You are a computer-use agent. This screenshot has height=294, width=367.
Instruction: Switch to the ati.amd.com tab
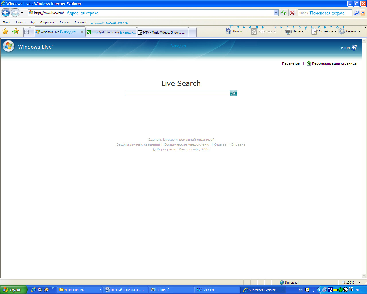pos(111,32)
